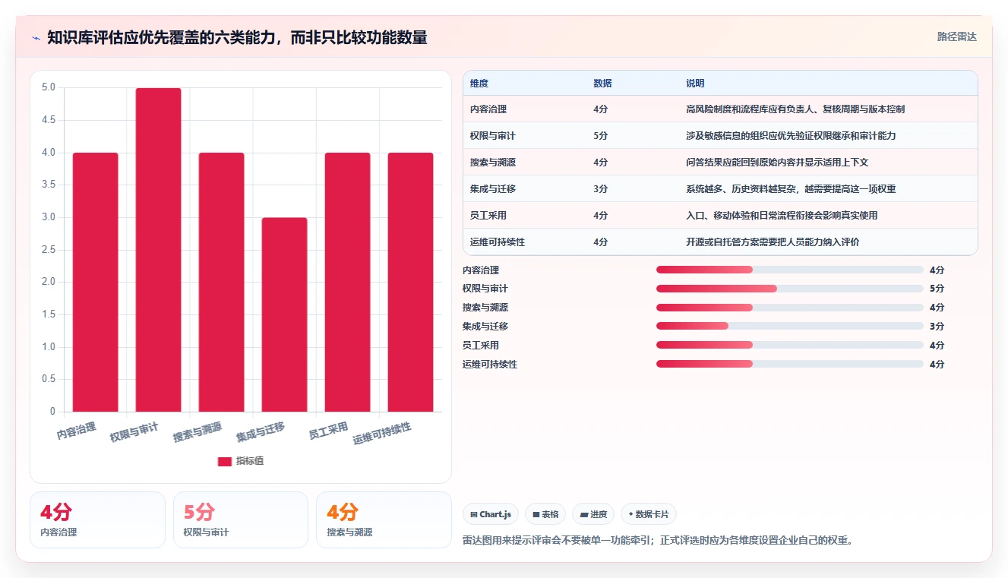Screen dimensions: 1008x578
Task: Click the 5分 value beside 权限与审计 progress bar
Action: coord(937,289)
